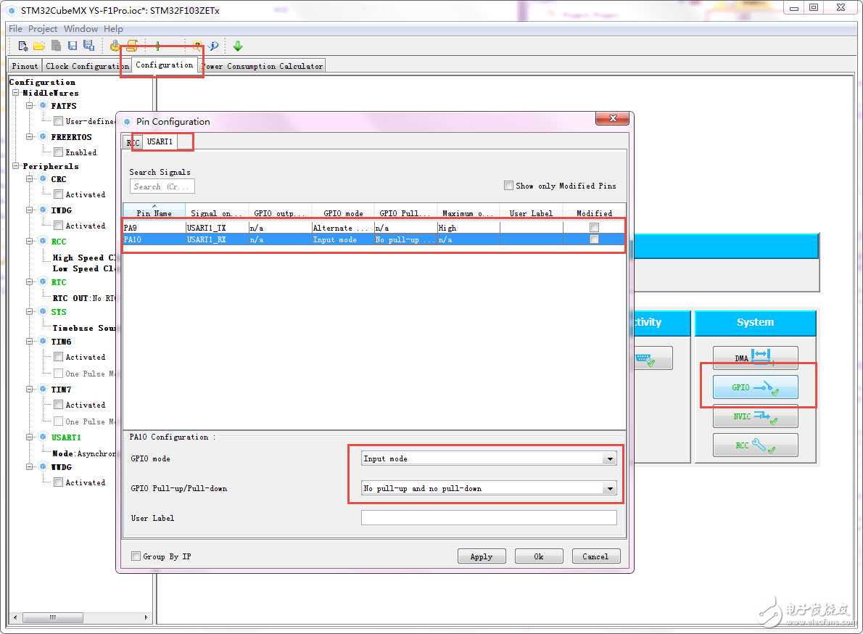Collapse the WWDG tree node
The width and height of the screenshot is (863, 634).
(x=30, y=466)
